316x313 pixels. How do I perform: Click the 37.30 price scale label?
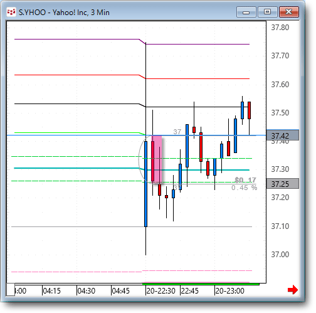pyautogui.click(x=280, y=169)
